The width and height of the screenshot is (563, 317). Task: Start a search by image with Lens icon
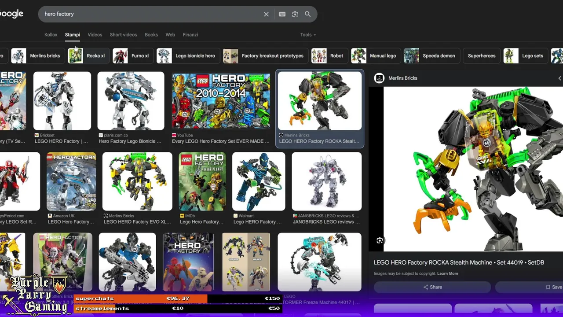295,14
